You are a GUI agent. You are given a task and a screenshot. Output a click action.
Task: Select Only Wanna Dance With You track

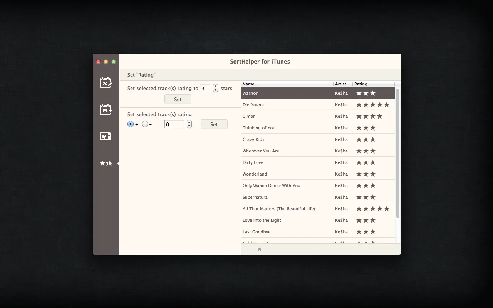(x=318, y=186)
